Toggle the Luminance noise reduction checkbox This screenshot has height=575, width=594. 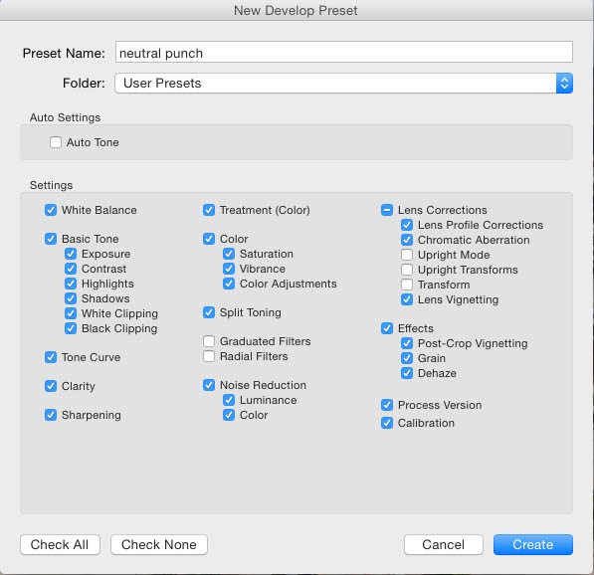click(x=229, y=400)
